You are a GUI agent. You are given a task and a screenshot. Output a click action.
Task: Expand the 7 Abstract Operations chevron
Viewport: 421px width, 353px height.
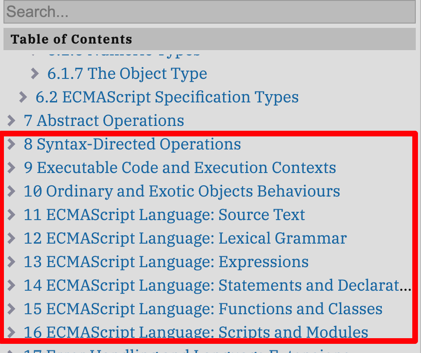point(11,121)
